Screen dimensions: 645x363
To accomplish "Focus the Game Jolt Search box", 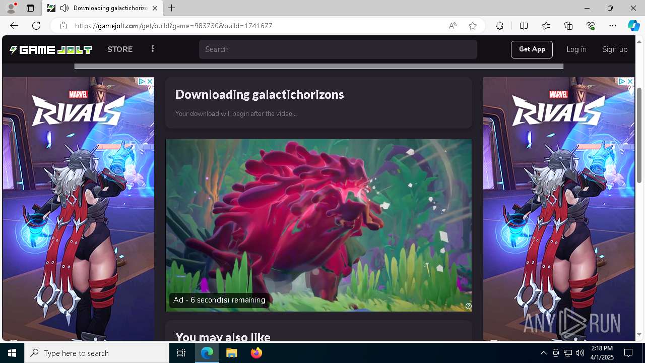I will point(338,49).
